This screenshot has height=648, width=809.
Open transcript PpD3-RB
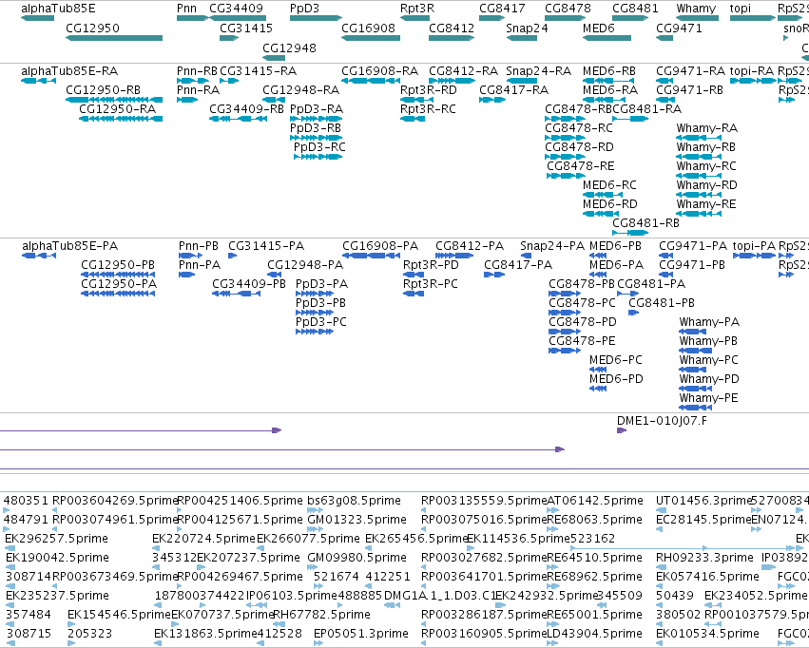316,128
